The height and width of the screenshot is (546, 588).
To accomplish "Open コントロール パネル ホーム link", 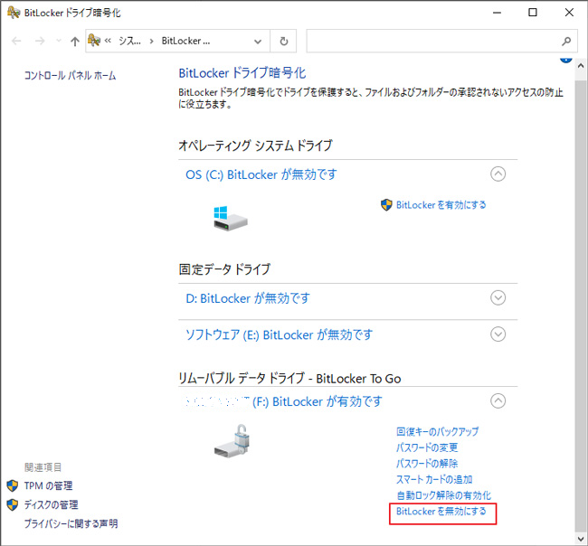I will [71, 75].
